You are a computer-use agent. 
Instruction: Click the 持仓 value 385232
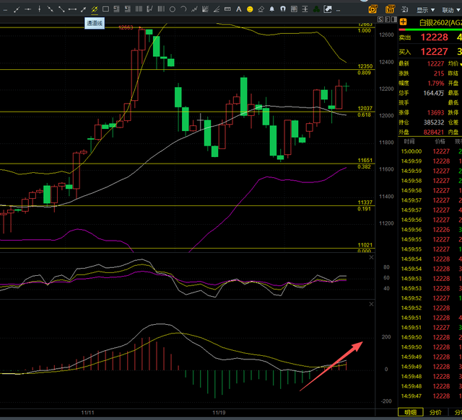[434, 122]
